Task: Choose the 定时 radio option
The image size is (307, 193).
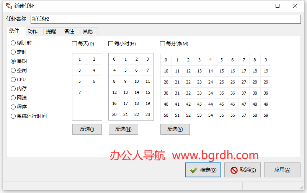Action: click(13, 52)
